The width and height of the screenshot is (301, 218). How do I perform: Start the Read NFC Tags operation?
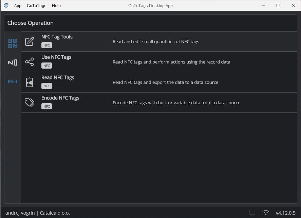[58, 77]
